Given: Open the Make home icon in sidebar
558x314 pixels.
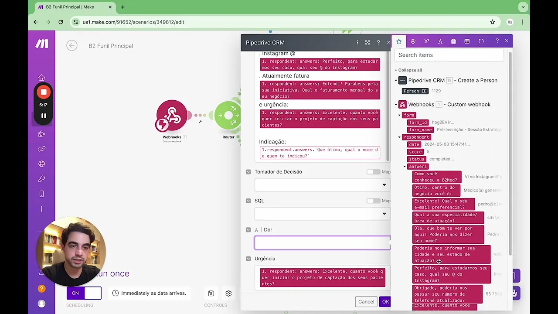Looking at the screenshot, I should tap(41, 78).
